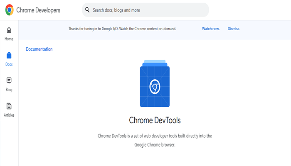Open Articles icon in sidebar
Viewport: 291px width, 166px height.
(9, 106)
